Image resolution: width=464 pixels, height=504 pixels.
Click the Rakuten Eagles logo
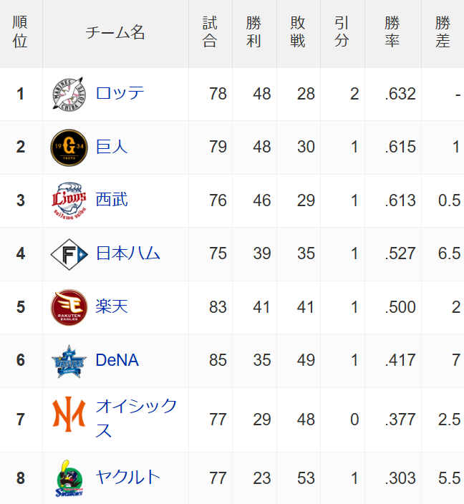tap(69, 307)
